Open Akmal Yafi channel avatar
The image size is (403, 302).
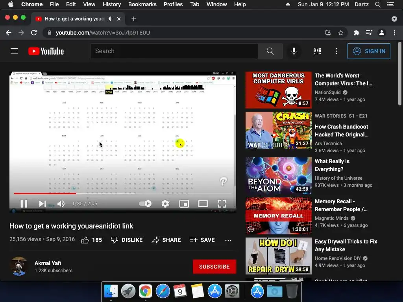19,266
